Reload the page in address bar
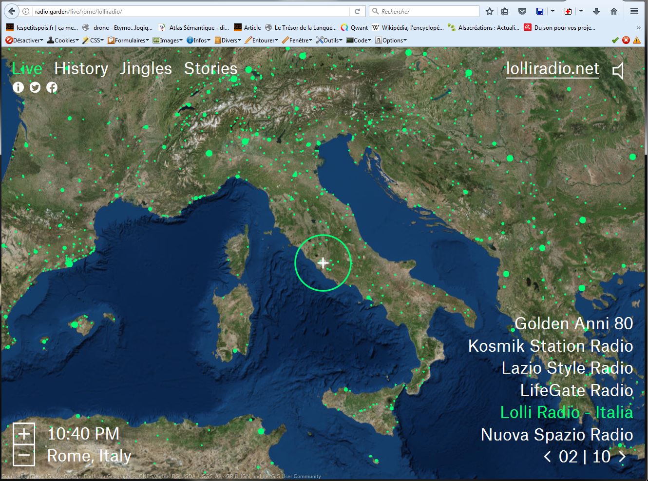The width and height of the screenshot is (648, 481). pyautogui.click(x=357, y=11)
